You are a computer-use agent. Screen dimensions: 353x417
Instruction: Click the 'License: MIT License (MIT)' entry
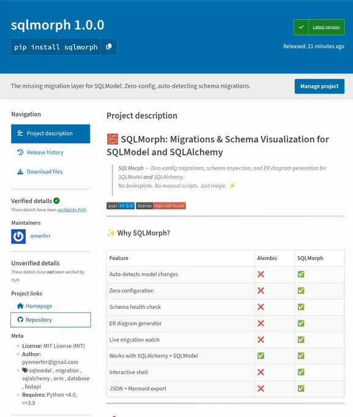coord(54,346)
